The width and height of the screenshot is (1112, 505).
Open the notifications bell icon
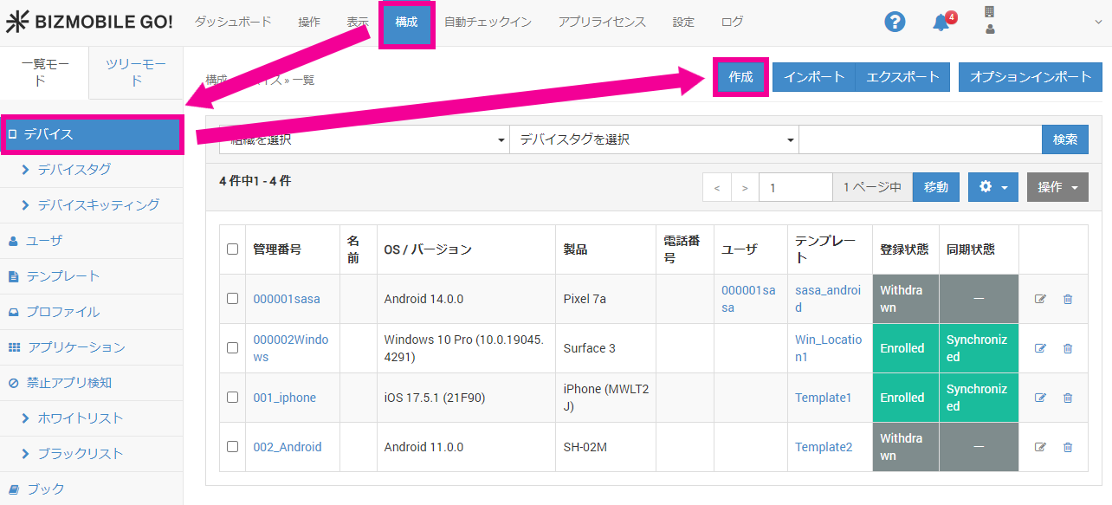pyautogui.click(x=941, y=23)
